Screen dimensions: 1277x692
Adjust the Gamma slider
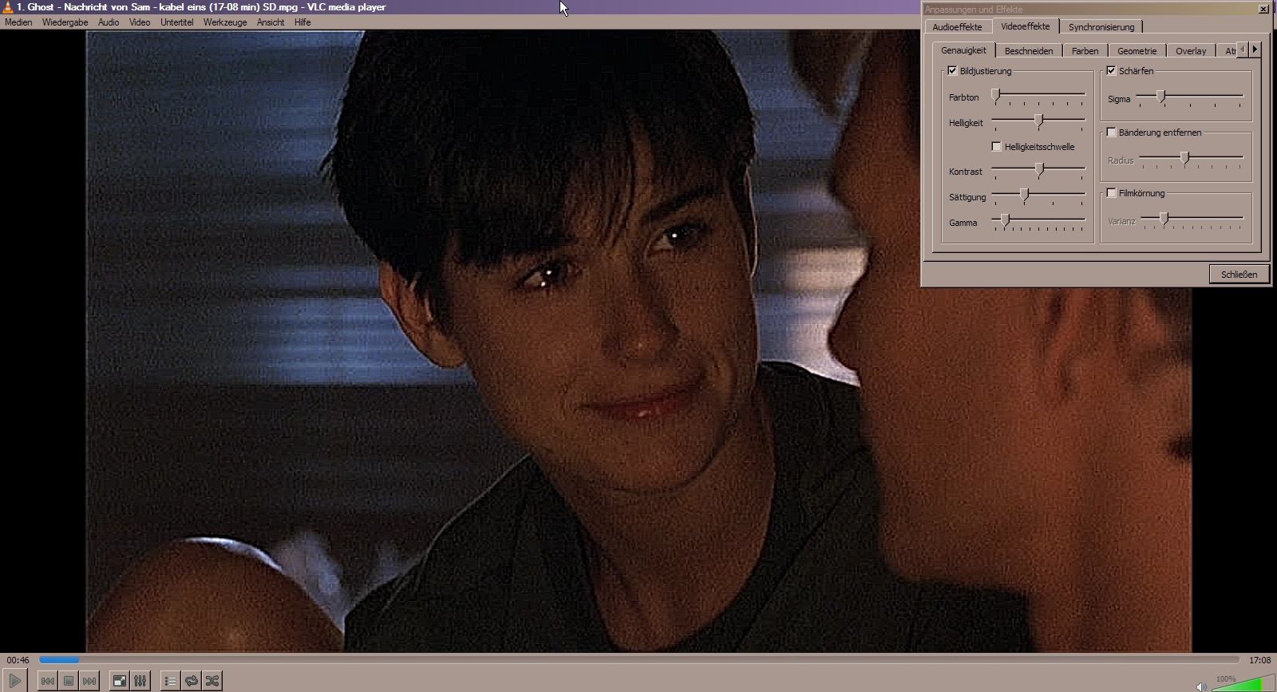(x=1038, y=222)
